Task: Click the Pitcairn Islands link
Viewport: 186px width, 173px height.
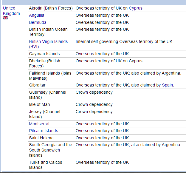Action: [44, 131]
